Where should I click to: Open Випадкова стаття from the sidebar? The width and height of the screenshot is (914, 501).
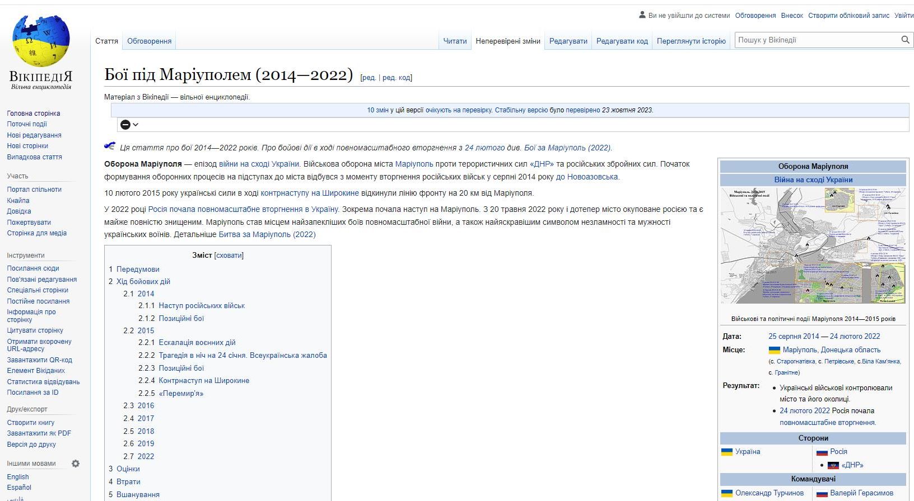34,157
